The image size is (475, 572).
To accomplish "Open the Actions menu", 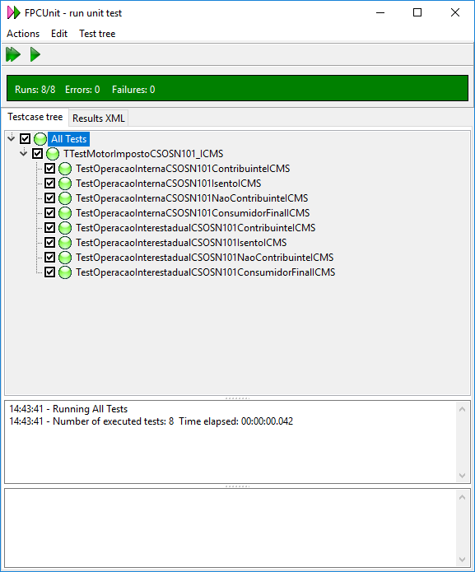I will pyautogui.click(x=23, y=34).
